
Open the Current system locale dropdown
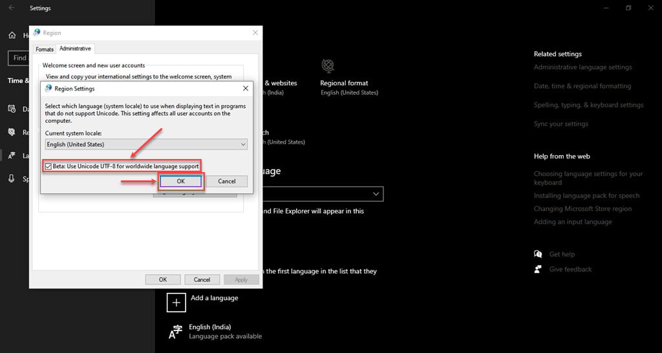pos(146,144)
